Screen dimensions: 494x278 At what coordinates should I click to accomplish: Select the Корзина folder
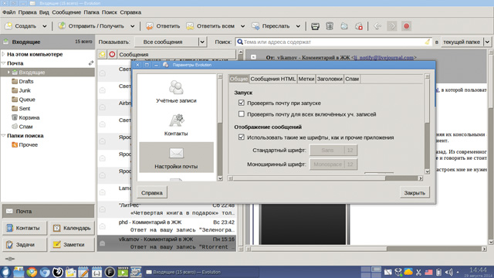[x=29, y=117]
